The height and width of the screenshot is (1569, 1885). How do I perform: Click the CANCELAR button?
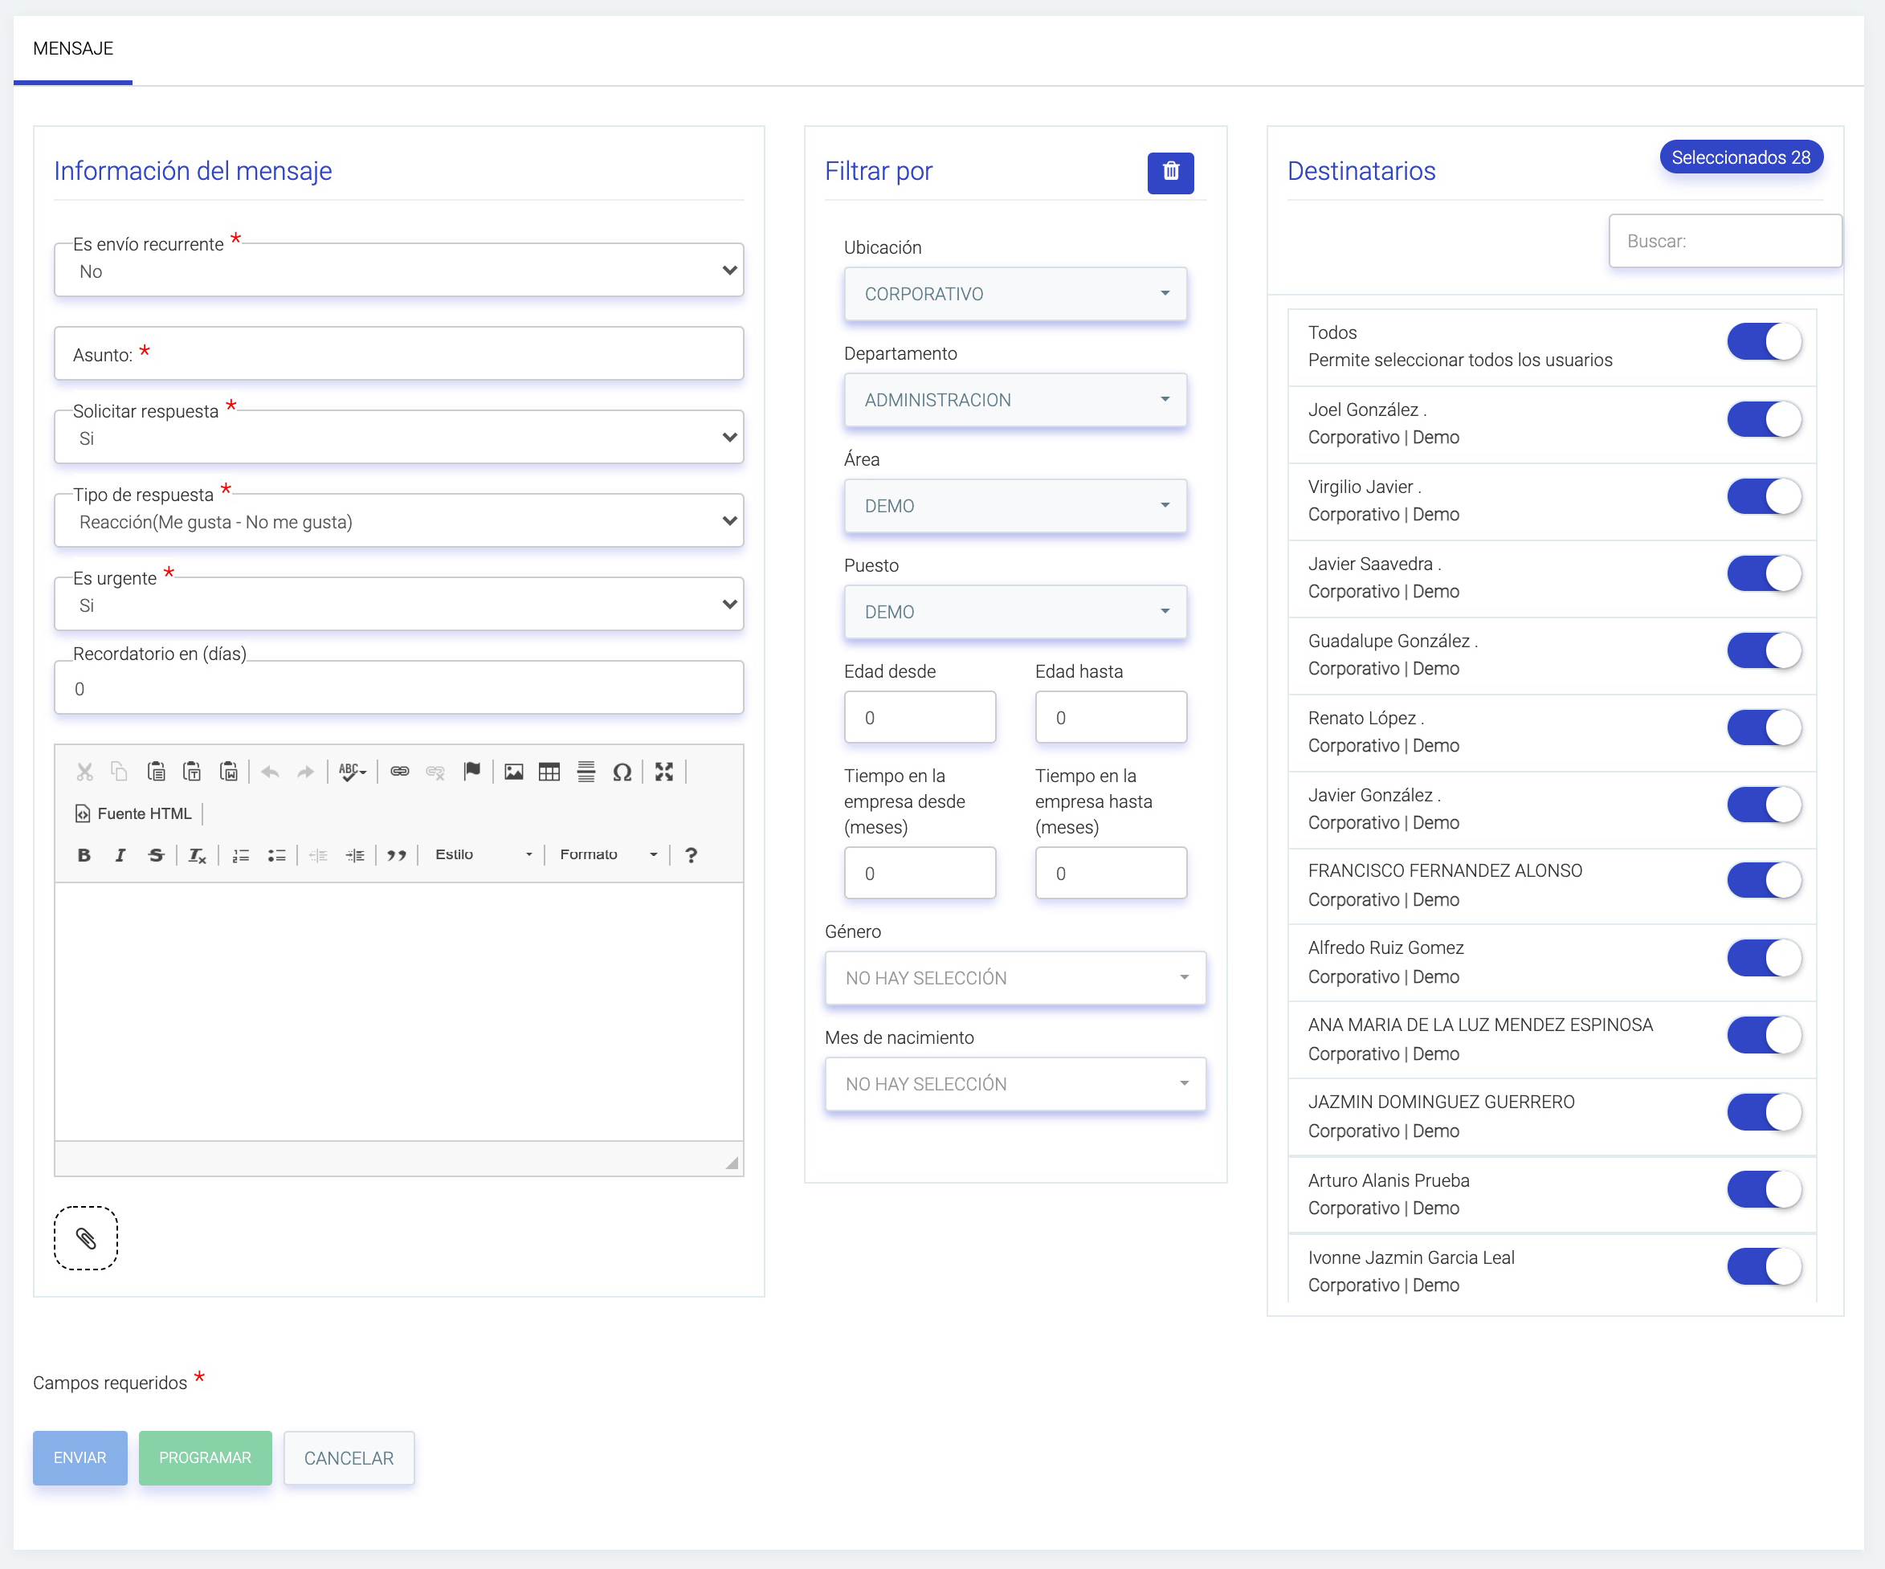[x=349, y=1457]
